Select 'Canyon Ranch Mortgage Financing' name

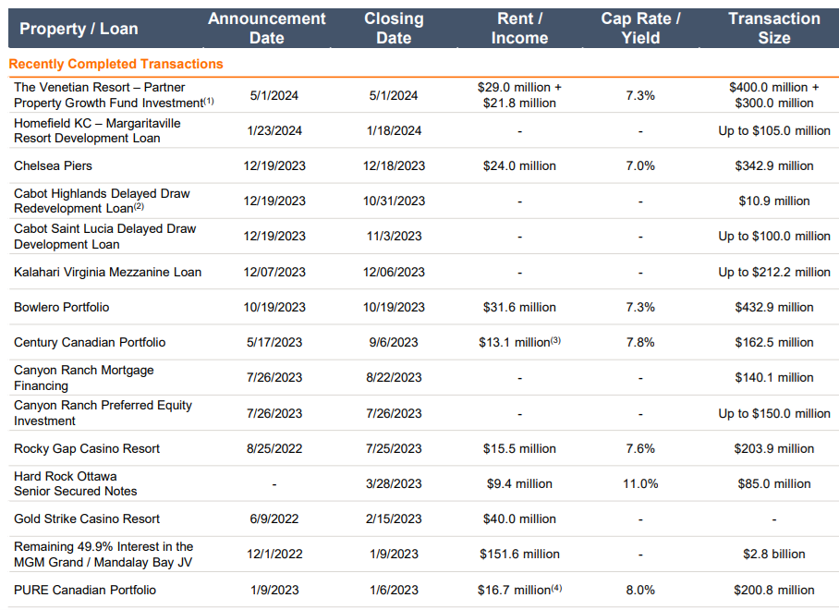84,378
